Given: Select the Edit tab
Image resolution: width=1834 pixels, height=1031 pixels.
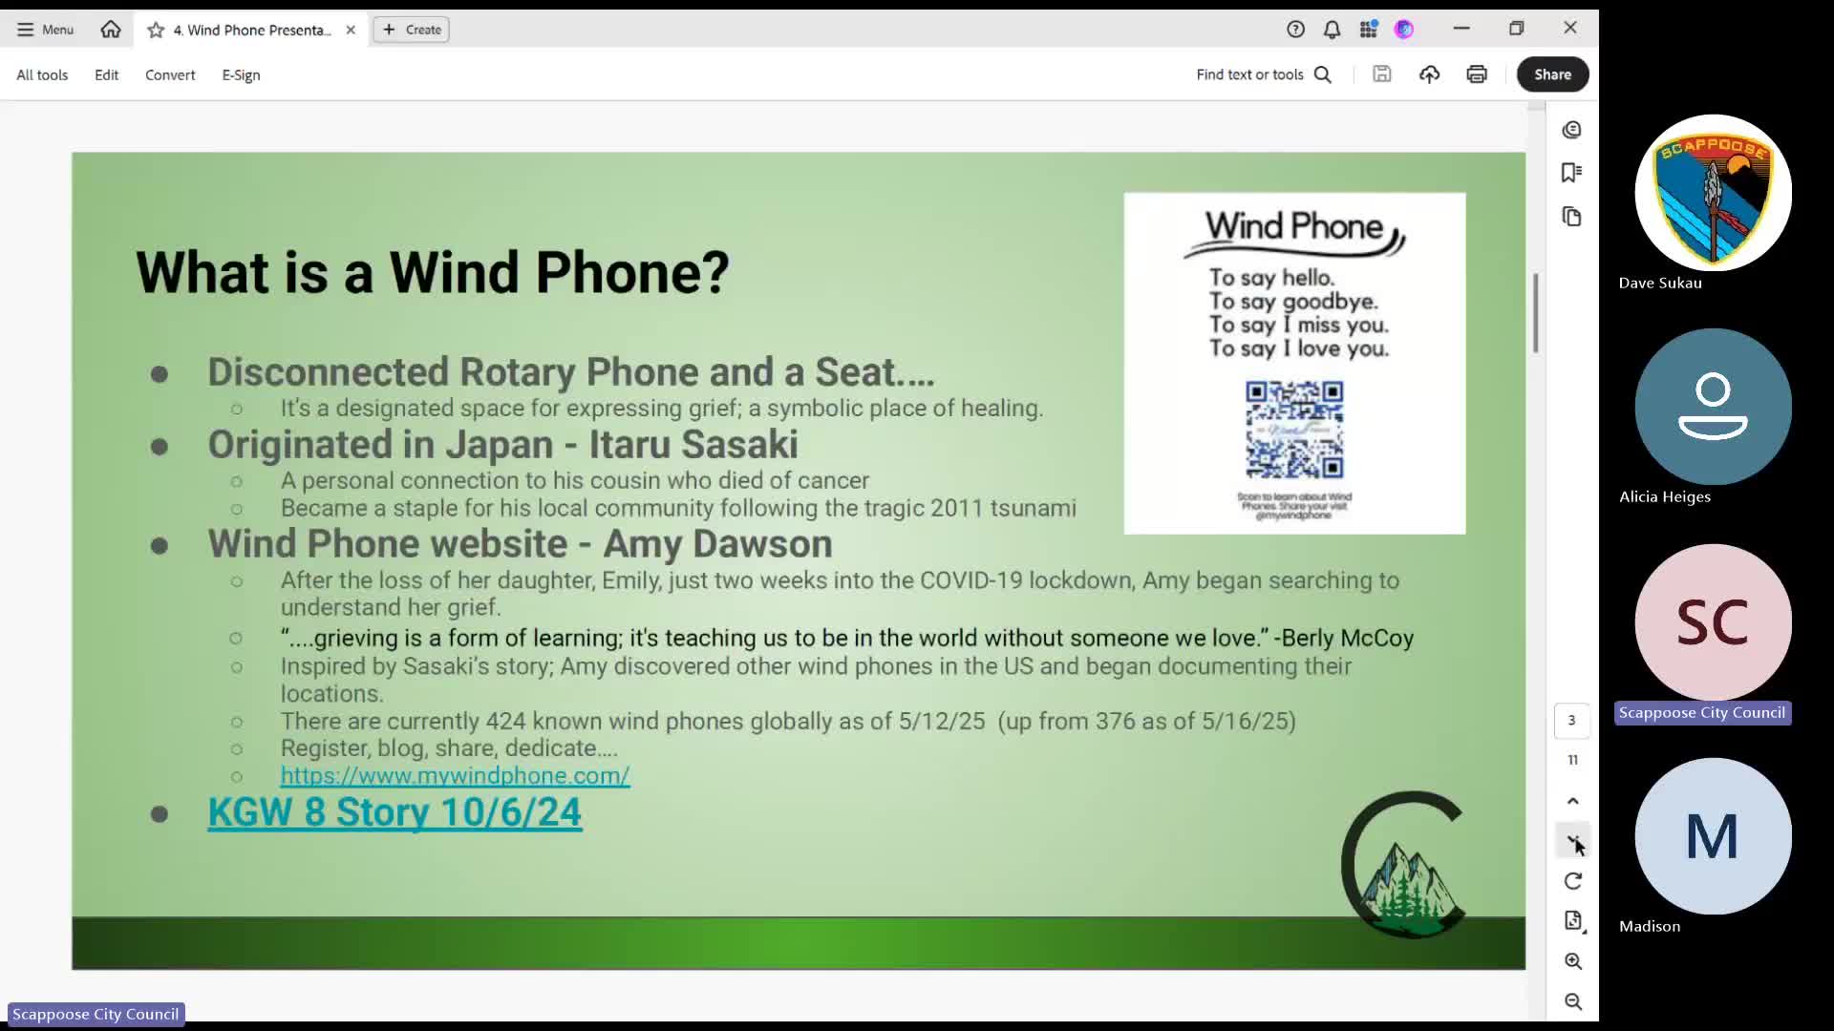Looking at the screenshot, I should 106,74.
